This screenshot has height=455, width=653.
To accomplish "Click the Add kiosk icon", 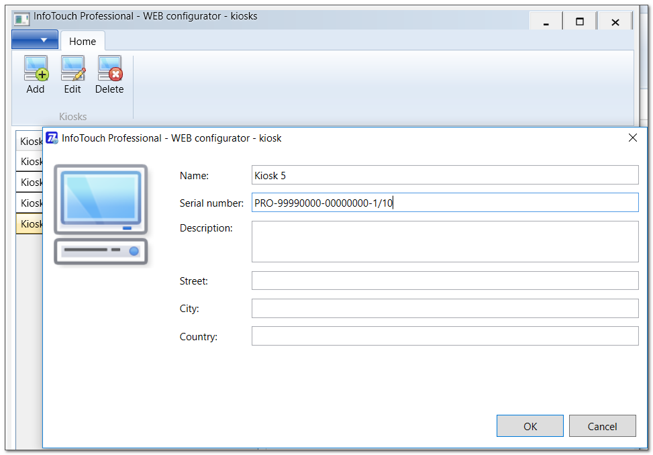I will tap(36, 68).
